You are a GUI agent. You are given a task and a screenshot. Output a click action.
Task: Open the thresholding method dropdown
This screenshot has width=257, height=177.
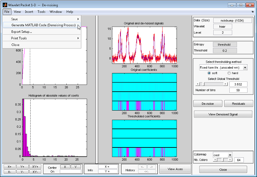click(223, 68)
